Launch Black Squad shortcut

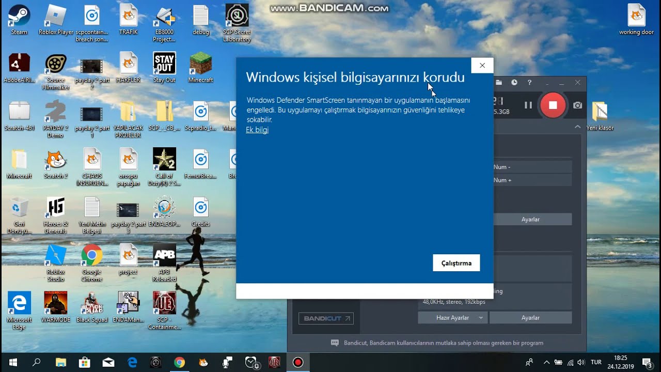coord(92,308)
